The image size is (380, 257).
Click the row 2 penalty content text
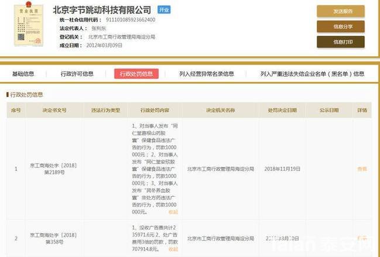155,238
